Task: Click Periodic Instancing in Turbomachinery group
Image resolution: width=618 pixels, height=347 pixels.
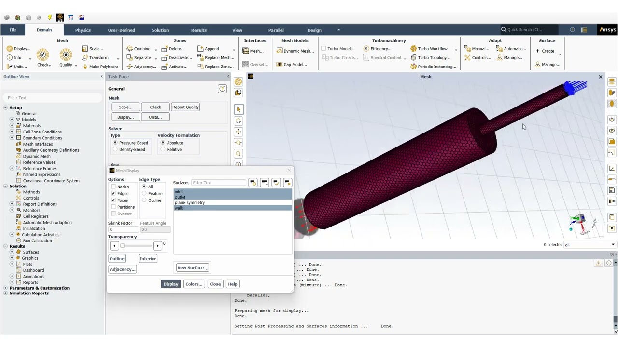Action: click(433, 67)
